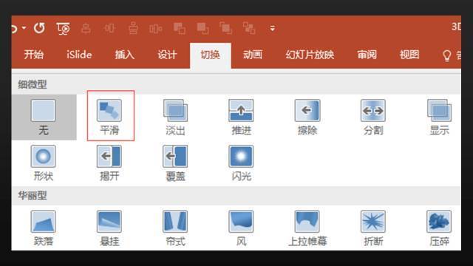
Task: Click the ungroup objects icon
Action: (249, 29)
